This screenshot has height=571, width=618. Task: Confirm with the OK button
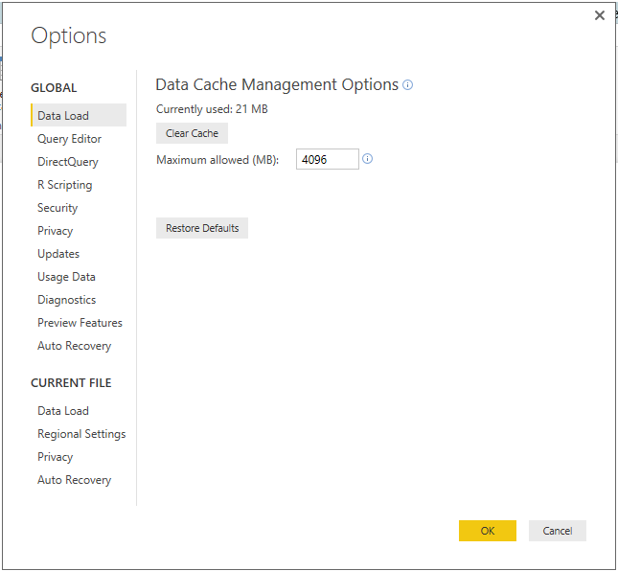[488, 531]
